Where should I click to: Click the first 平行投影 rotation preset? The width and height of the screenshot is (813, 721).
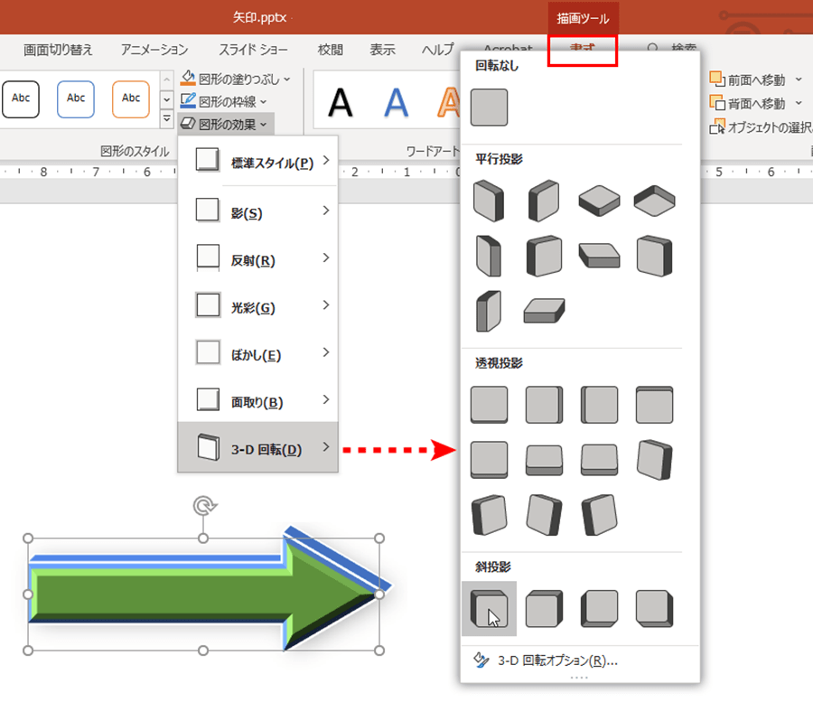point(489,200)
